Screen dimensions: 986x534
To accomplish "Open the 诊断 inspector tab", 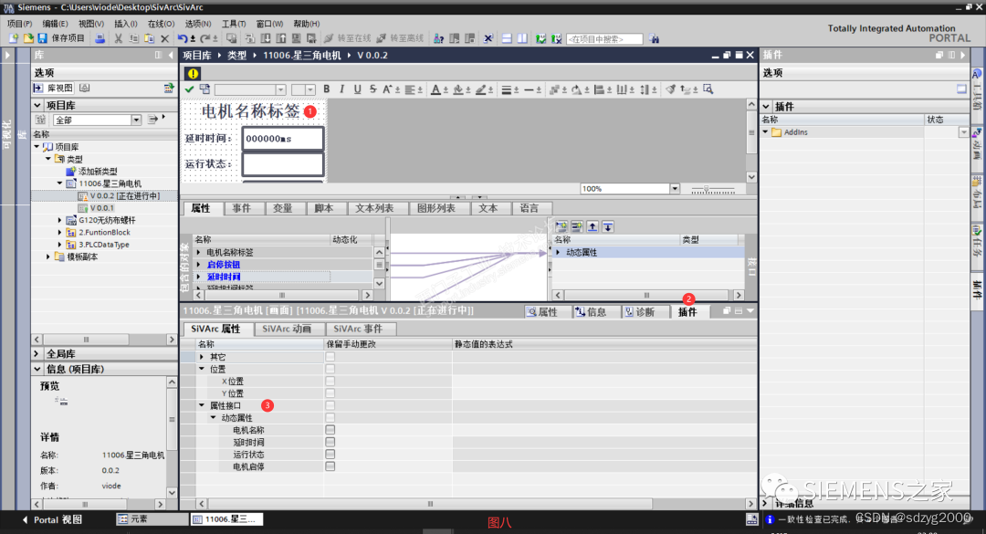I will [640, 312].
